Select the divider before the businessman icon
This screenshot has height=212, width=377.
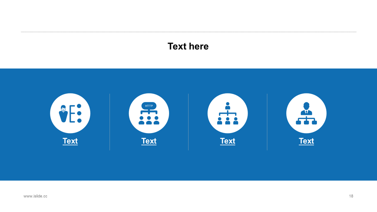[267, 122]
